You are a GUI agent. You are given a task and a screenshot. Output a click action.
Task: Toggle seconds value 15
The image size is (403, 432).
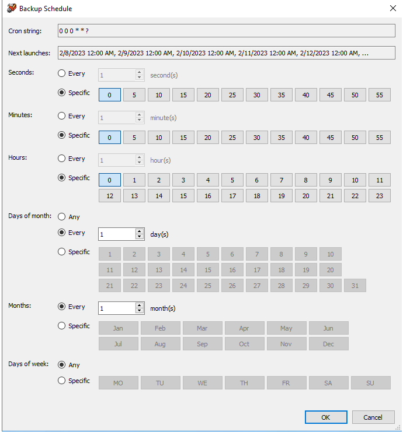(183, 95)
